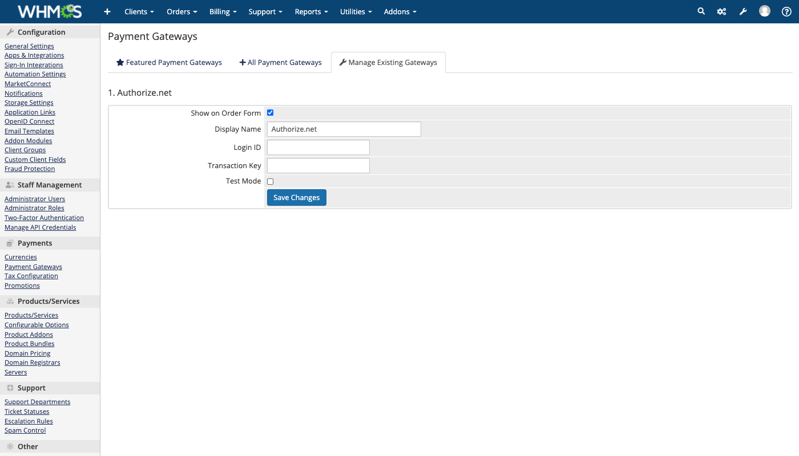Uncheck the Show on Order Form checkbox
799x456 pixels.
[x=271, y=113]
